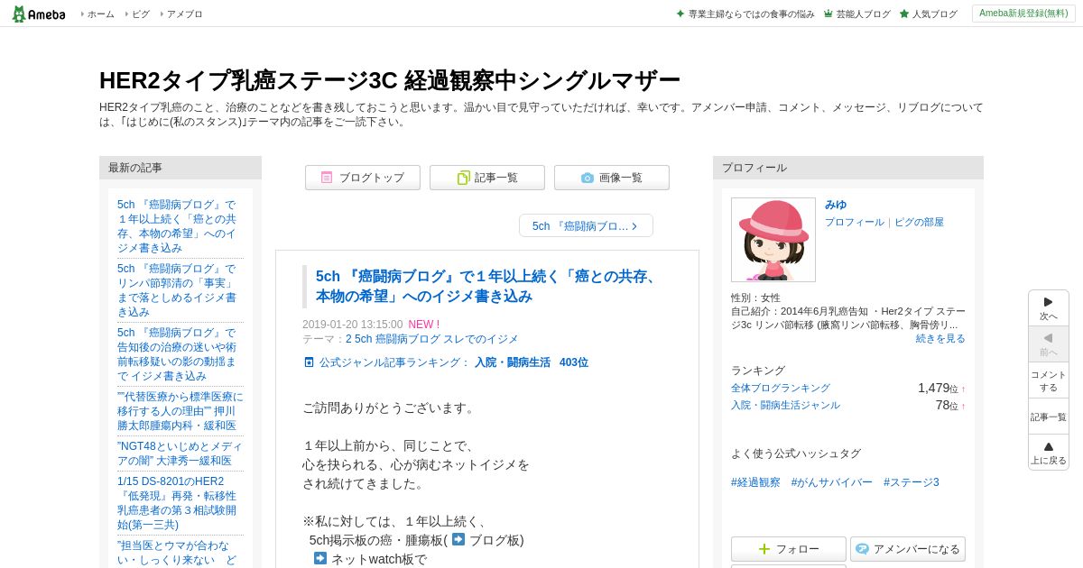Click the blue arrow icon before ブログ板

(458, 539)
